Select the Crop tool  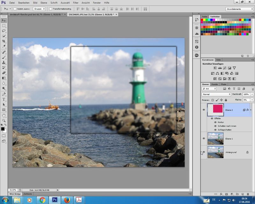[x=4, y=41]
